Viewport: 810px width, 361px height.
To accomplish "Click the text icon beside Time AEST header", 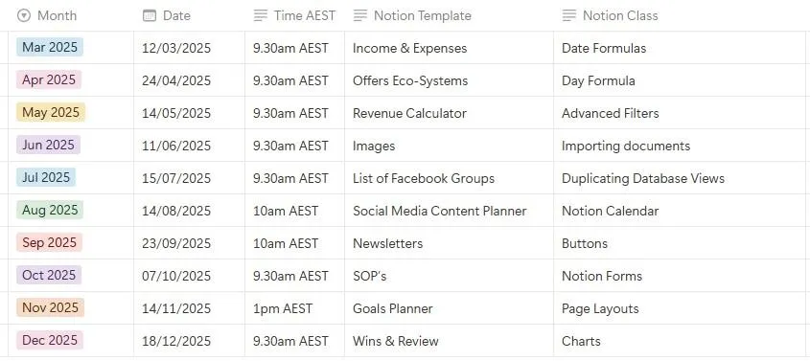I will click(x=261, y=15).
